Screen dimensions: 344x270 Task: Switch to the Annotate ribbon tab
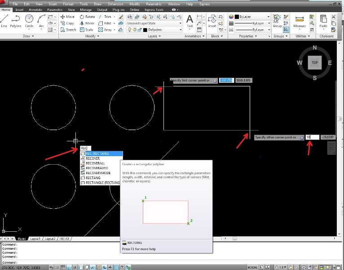coord(35,9)
